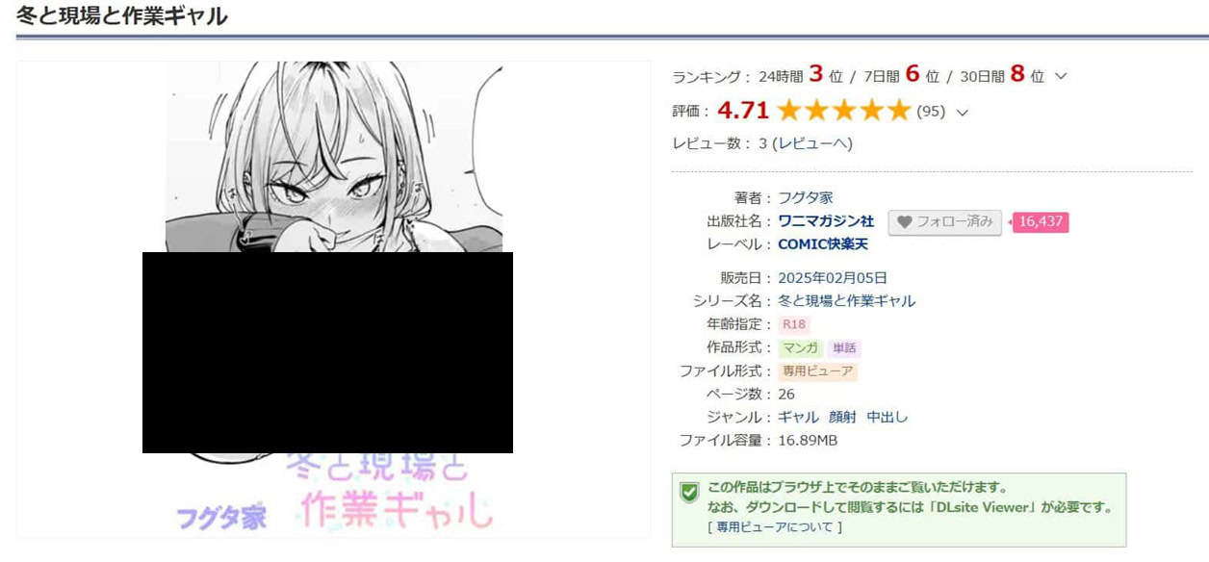Screen dimensions: 1209x562
Task: Click the pink follower count badge 16,437
Action: (1041, 222)
